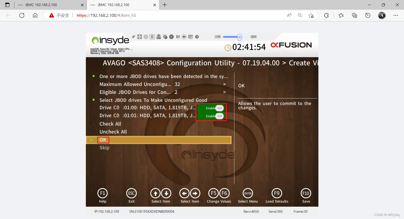
Task: Open browser collections icon
Action: click(x=355, y=15)
